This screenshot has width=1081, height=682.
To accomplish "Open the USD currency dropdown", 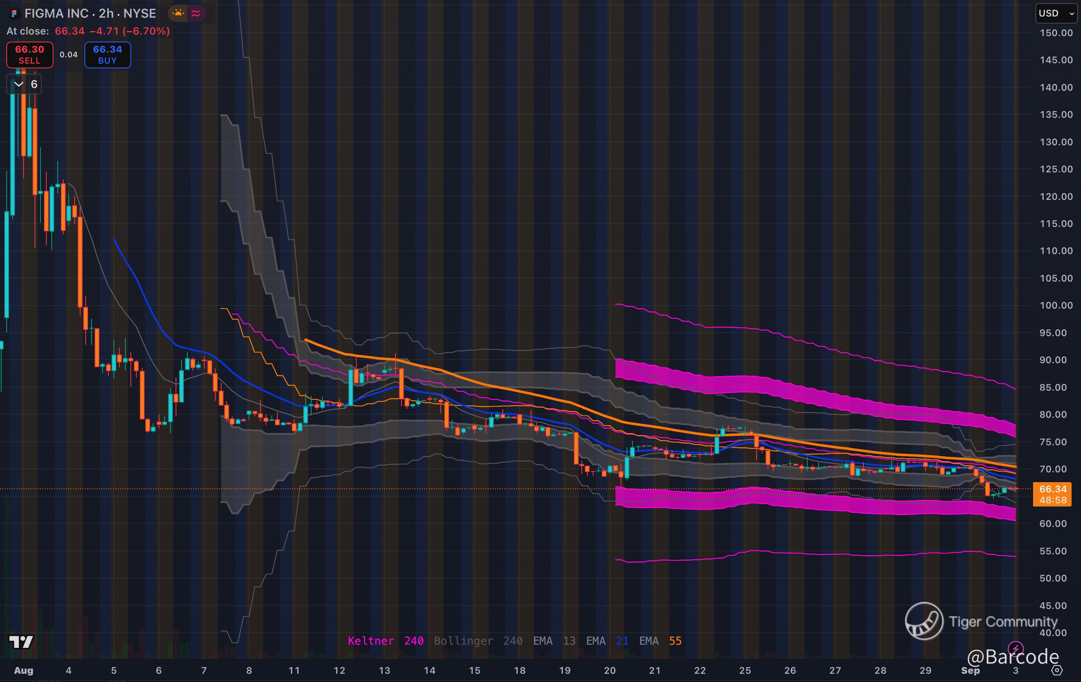I will click(x=1056, y=13).
